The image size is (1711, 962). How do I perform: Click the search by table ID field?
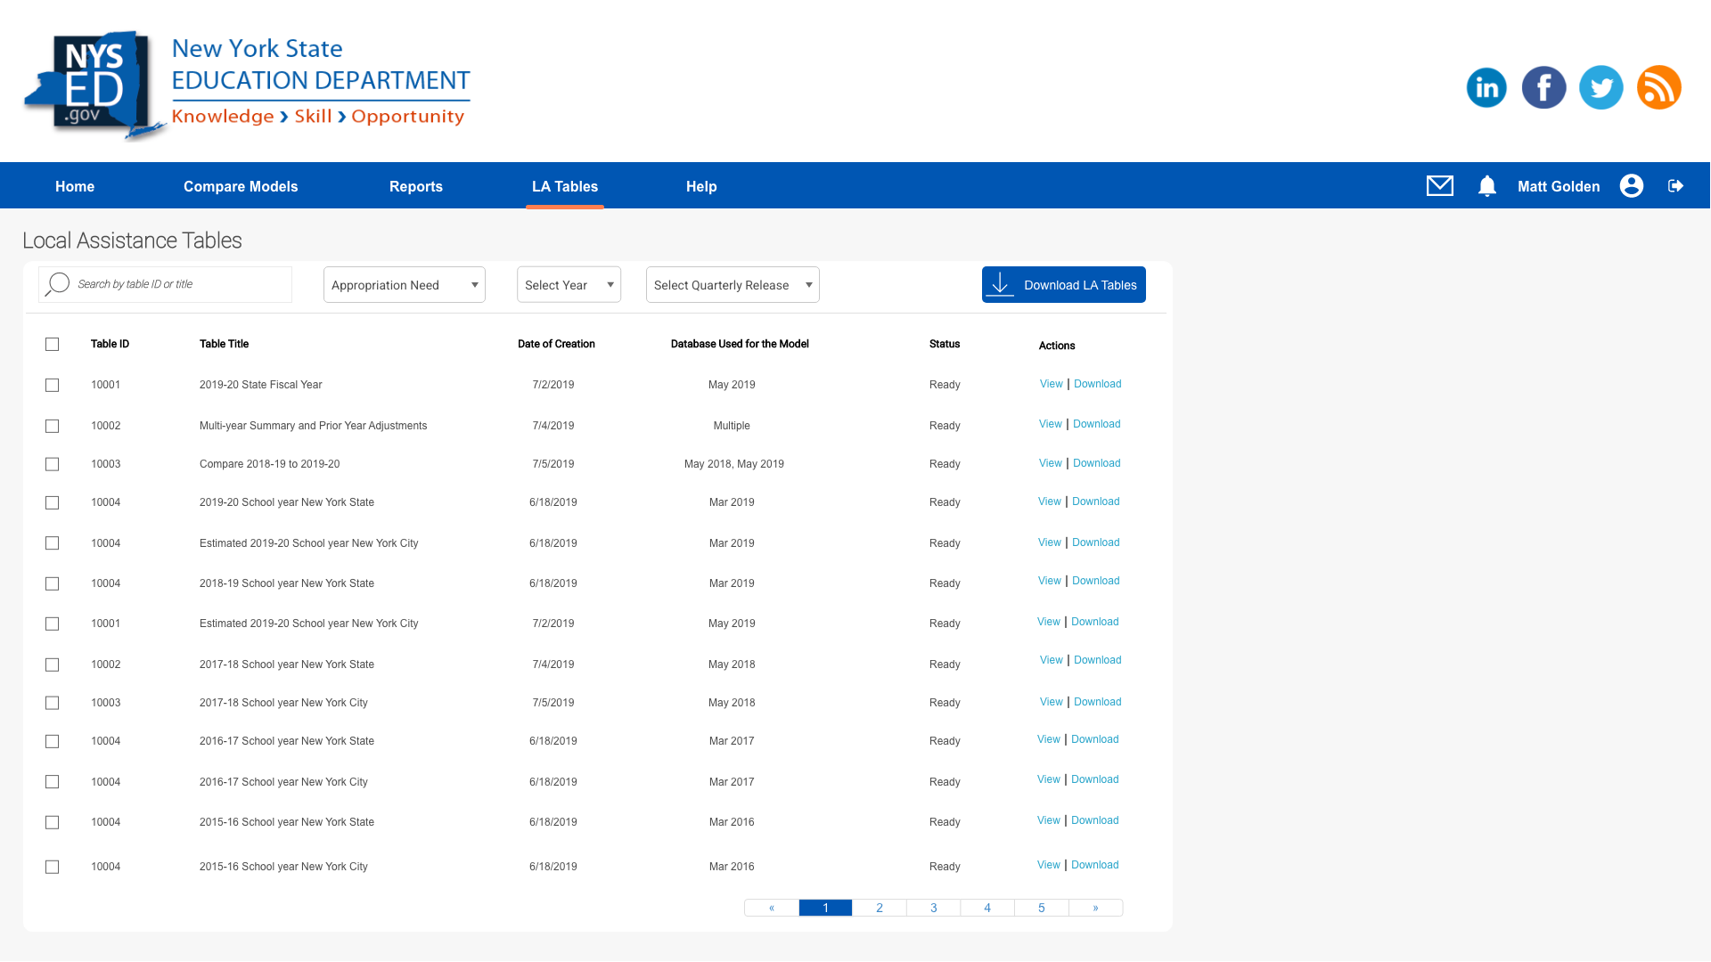(x=178, y=284)
